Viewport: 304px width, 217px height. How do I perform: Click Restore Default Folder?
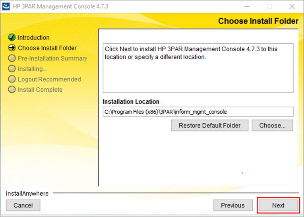click(x=209, y=126)
